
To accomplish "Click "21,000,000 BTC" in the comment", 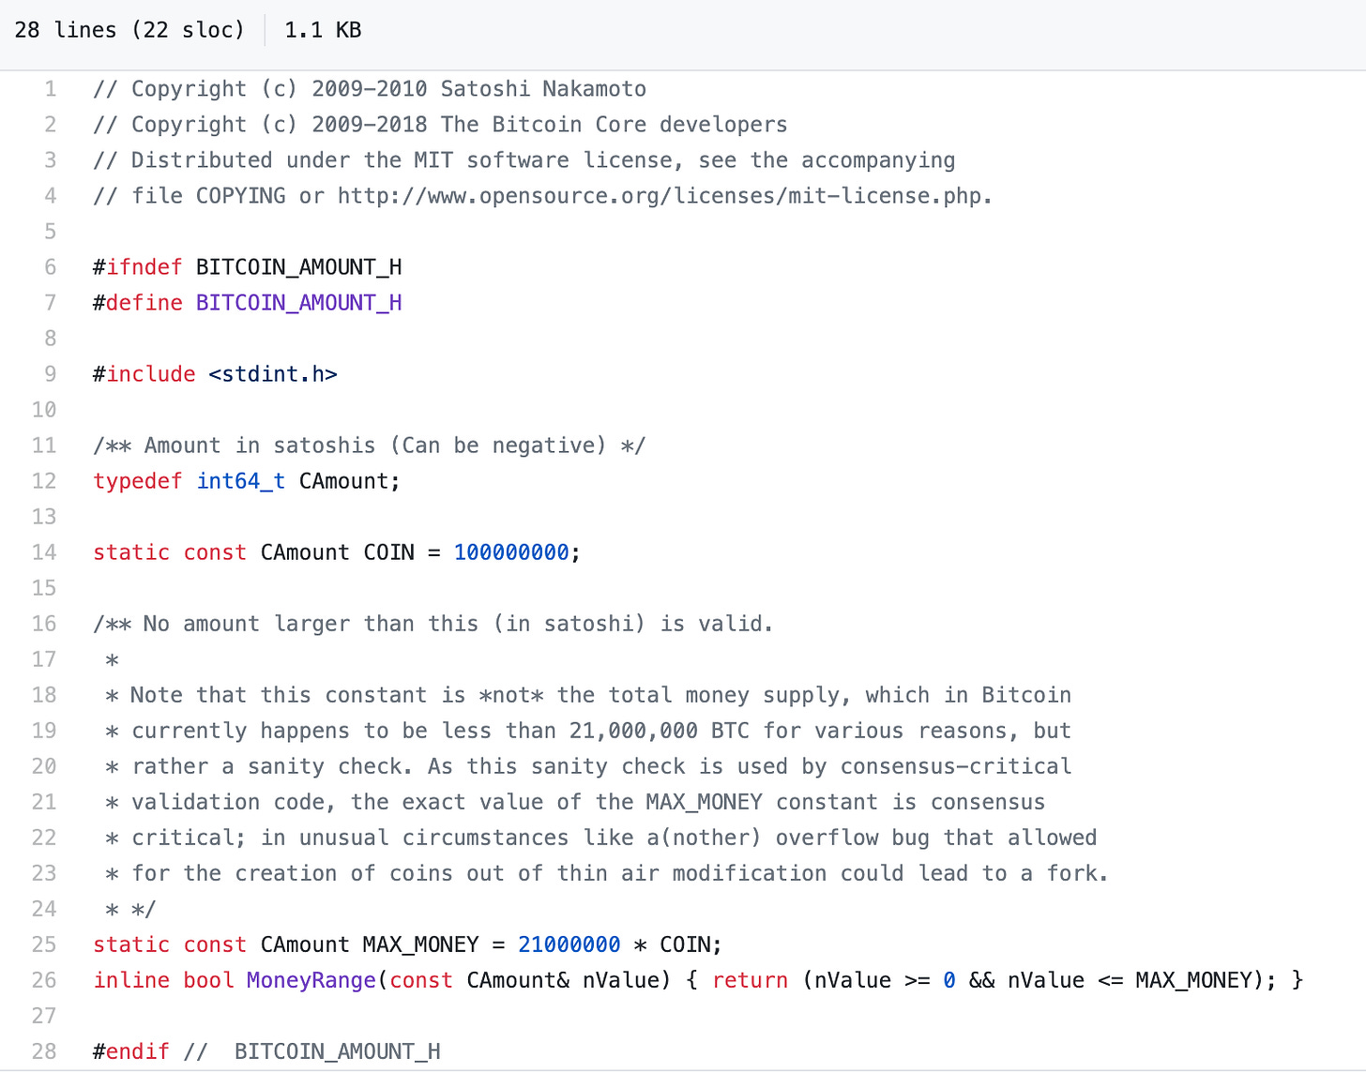I will coord(660,731).
